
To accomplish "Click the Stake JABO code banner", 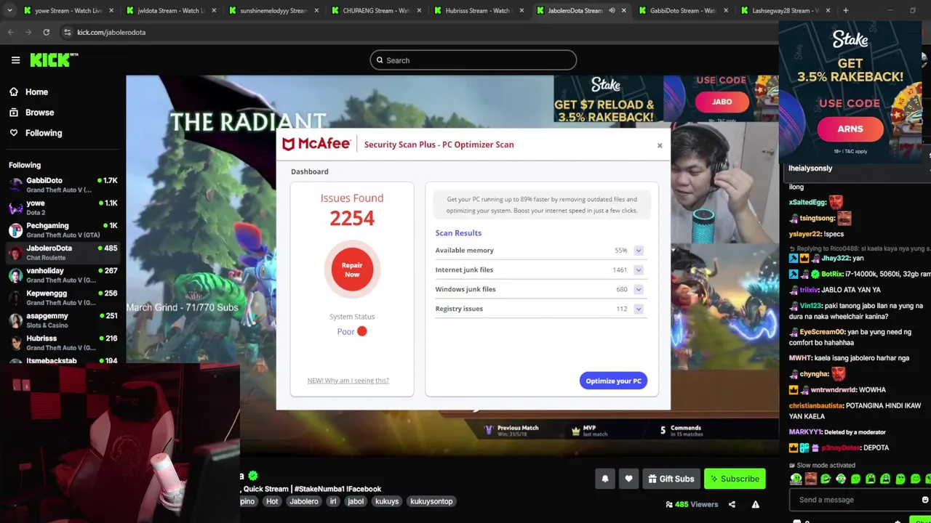I will (721, 99).
